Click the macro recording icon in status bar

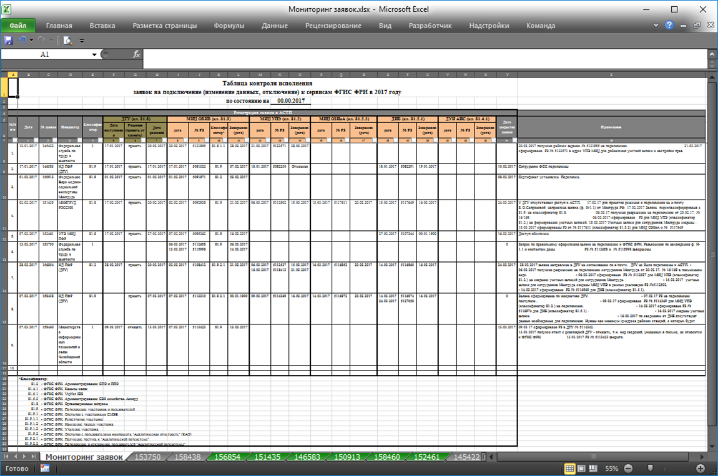[x=46, y=468]
